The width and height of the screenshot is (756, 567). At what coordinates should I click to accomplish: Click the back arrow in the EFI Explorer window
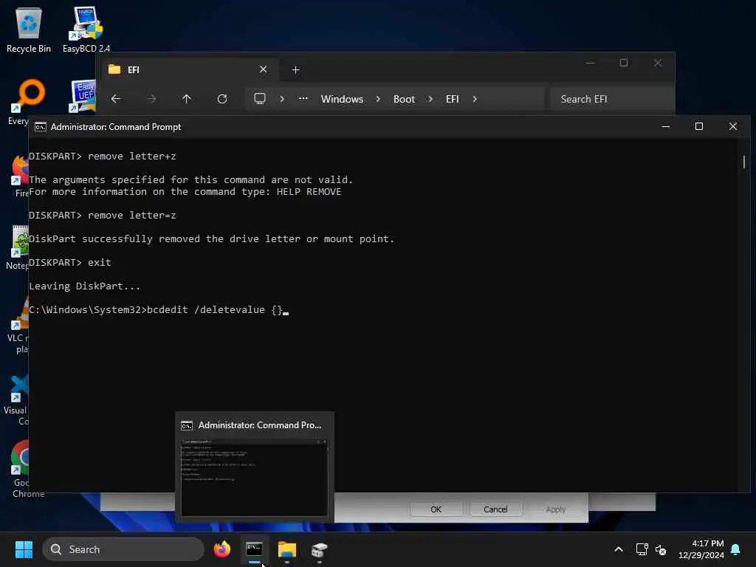tap(116, 99)
